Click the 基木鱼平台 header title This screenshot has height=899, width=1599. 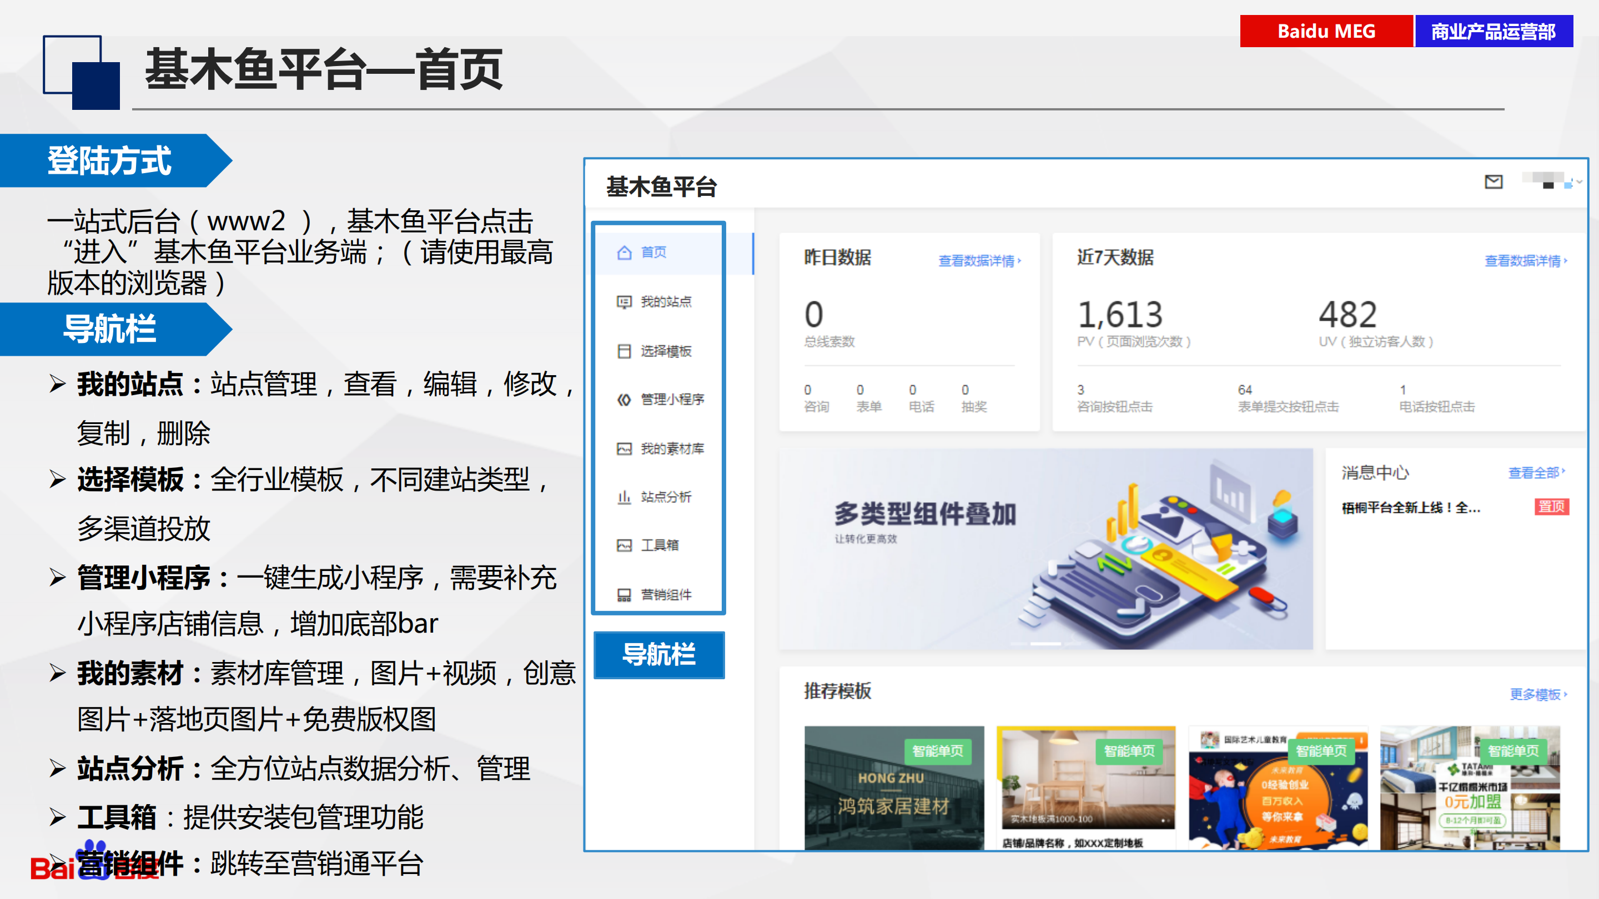(662, 187)
